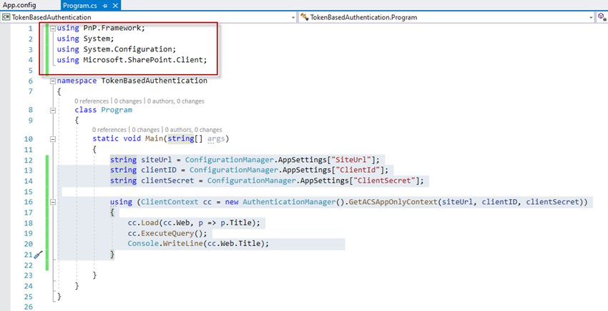Open '0 references' CodeLens for Main method
Screen dimensions: 608x311
pyautogui.click(x=109, y=130)
